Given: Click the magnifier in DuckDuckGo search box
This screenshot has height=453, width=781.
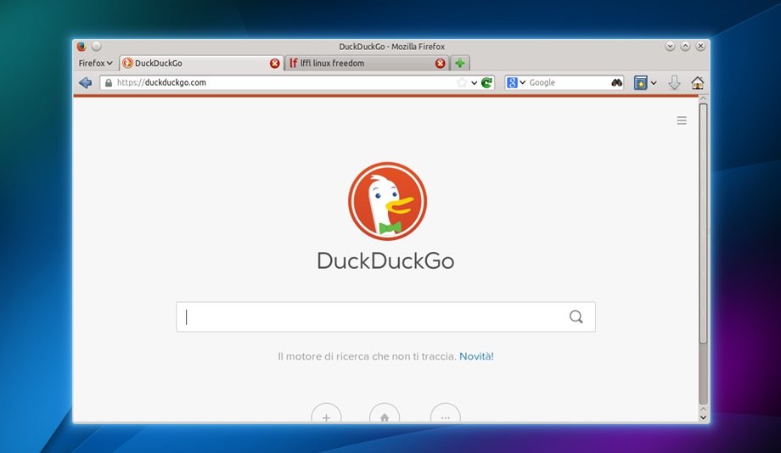Looking at the screenshot, I should pos(576,317).
